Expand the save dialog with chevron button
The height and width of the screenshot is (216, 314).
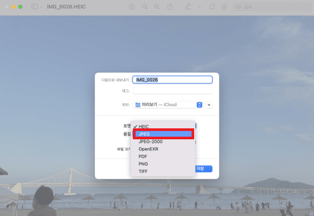209,105
